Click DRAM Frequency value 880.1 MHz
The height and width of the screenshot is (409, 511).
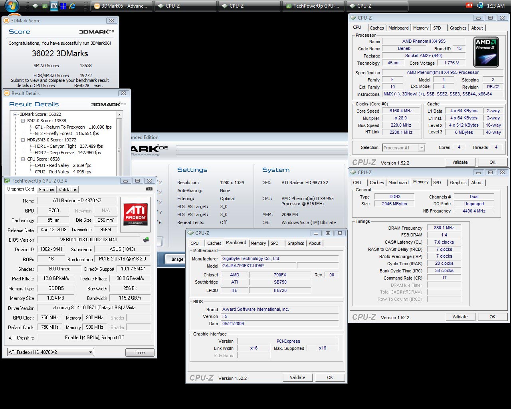[444, 228]
